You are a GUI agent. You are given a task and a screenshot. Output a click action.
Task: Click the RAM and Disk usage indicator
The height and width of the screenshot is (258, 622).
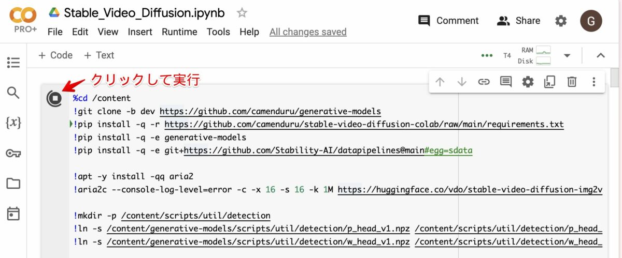pyautogui.click(x=534, y=55)
